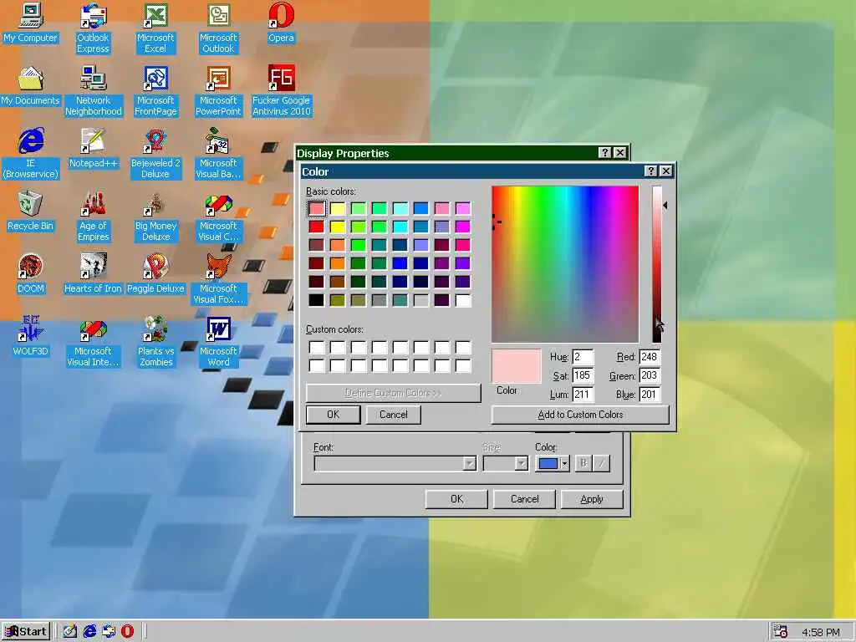The width and height of the screenshot is (856, 642).
Task: Open the Start menu
Action: tap(26, 632)
